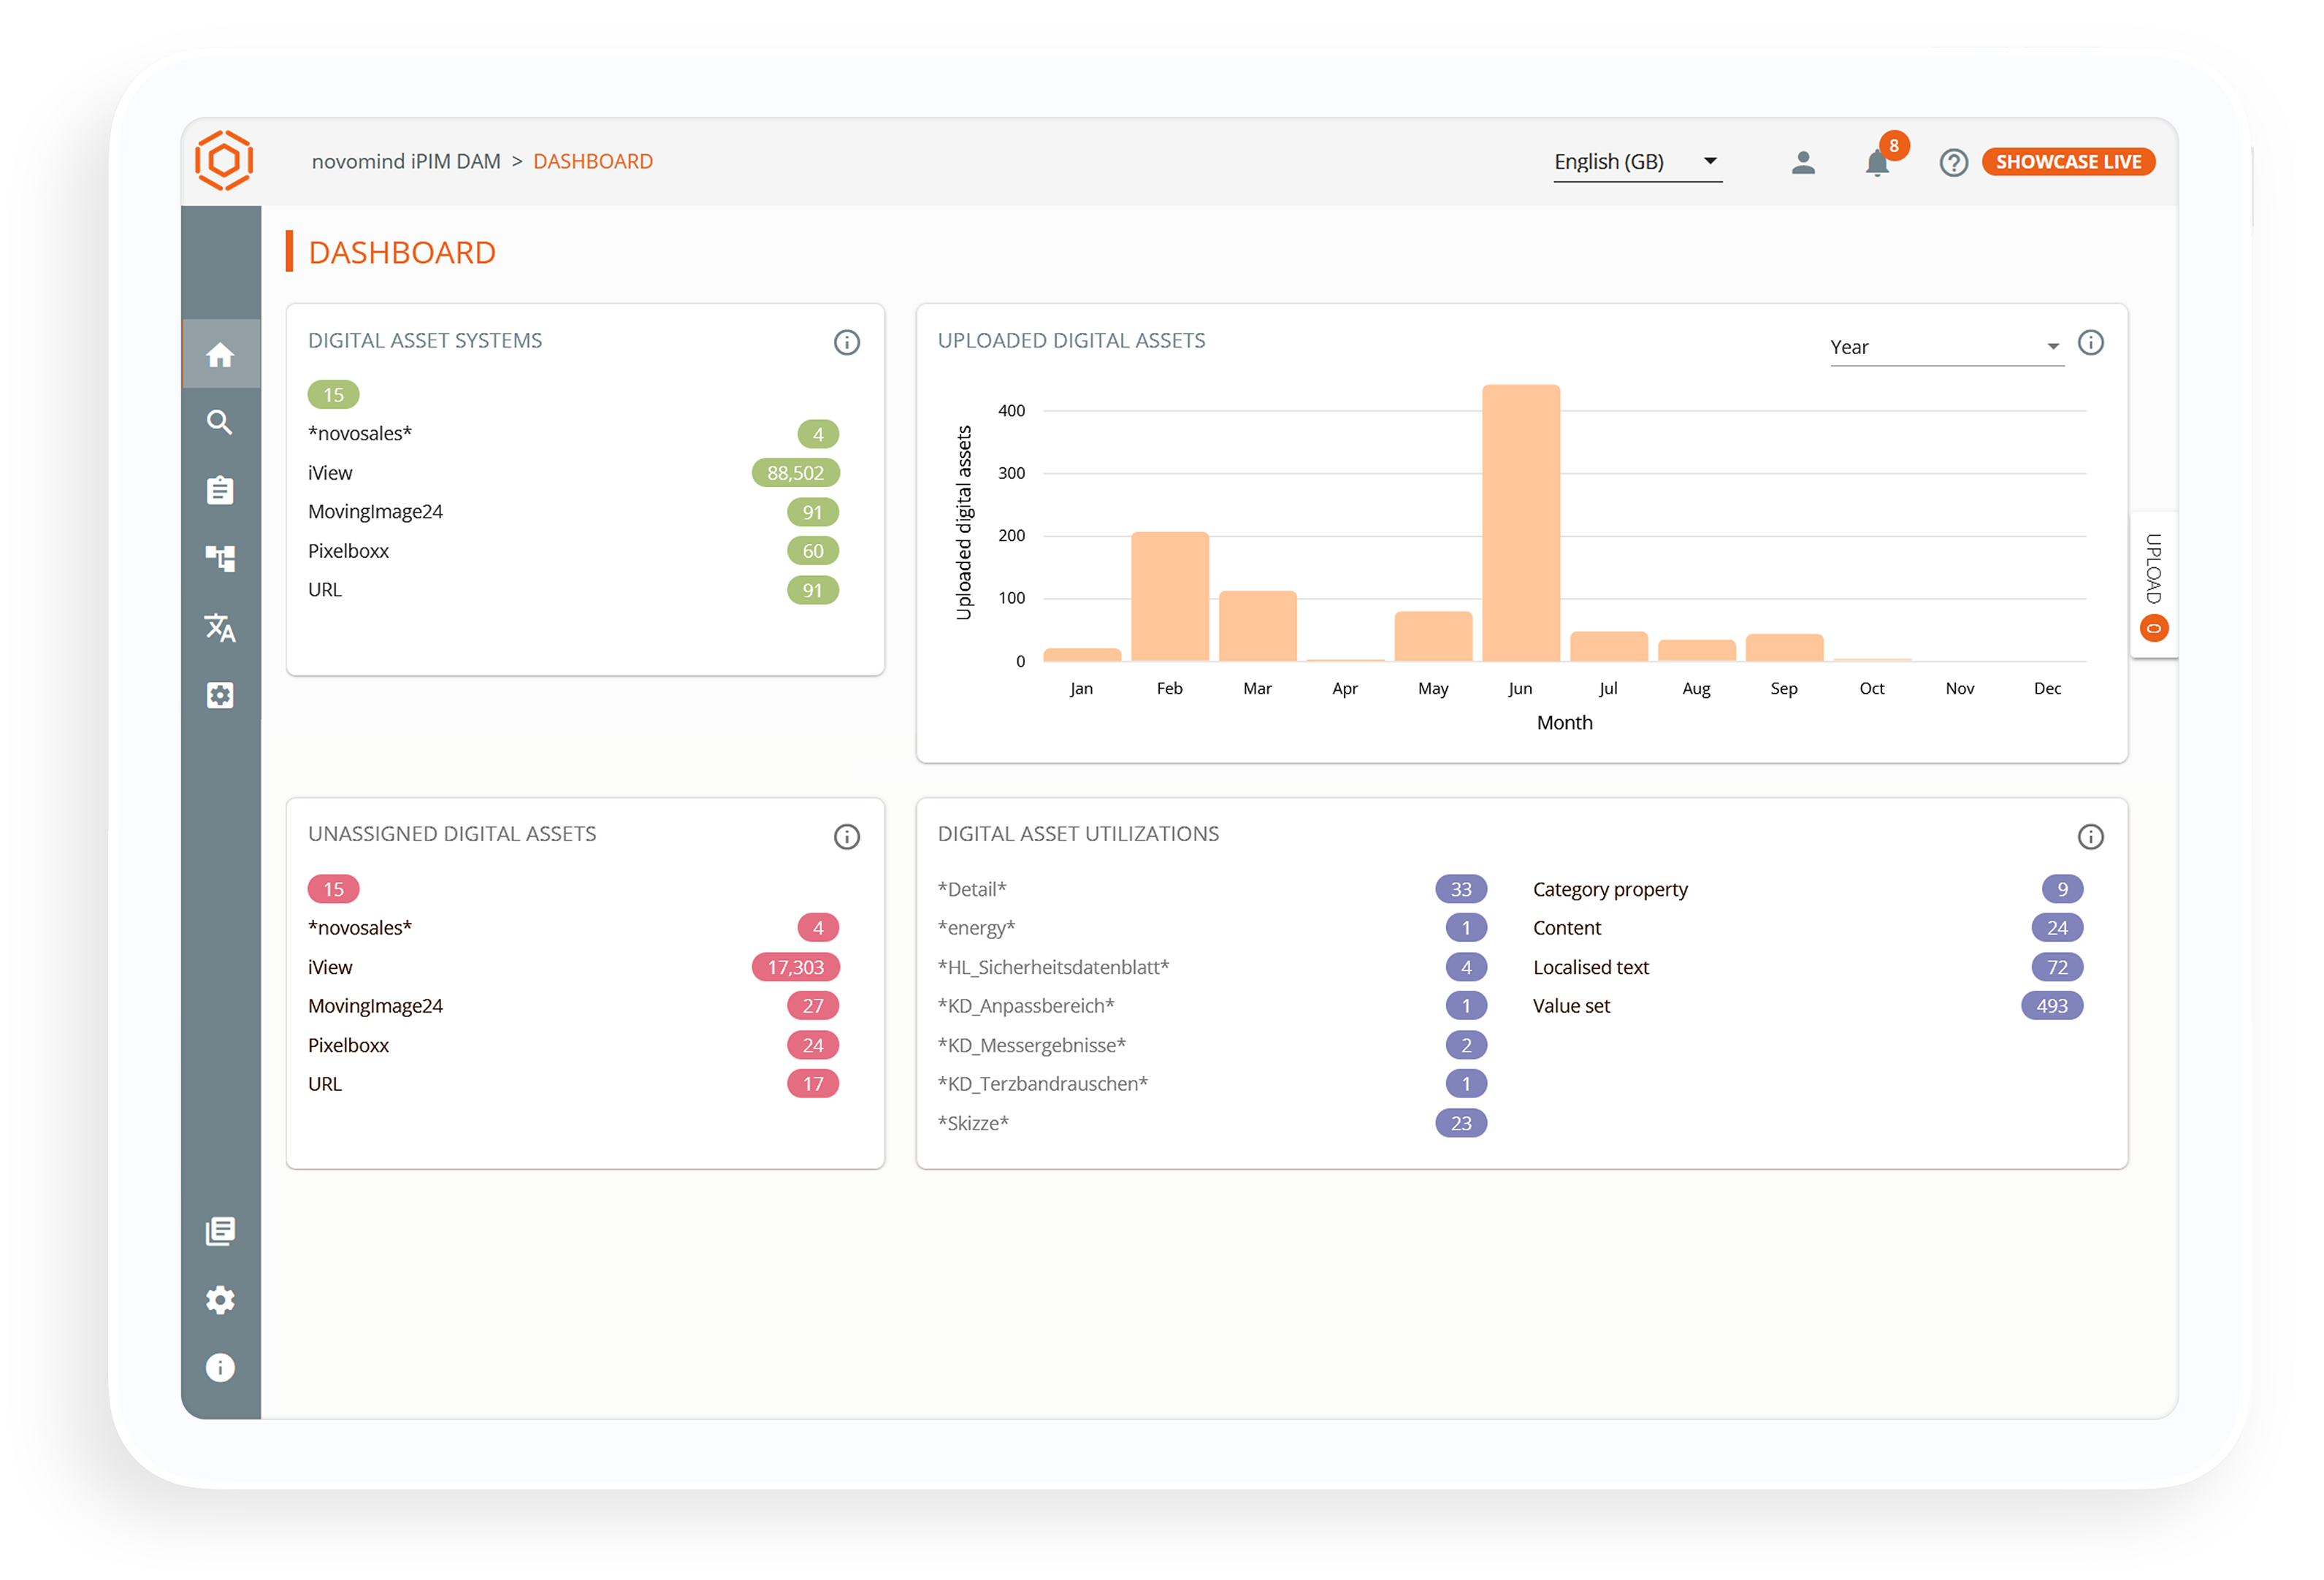The width and height of the screenshot is (2324, 1580).
Task: Expand the English (GB) language dropdown
Action: (x=1637, y=162)
